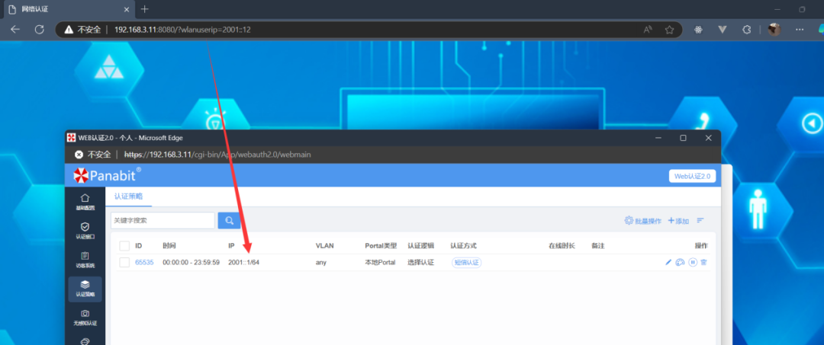
Task: Click the VLAN column header
Action: pyautogui.click(x=324, y=246)
